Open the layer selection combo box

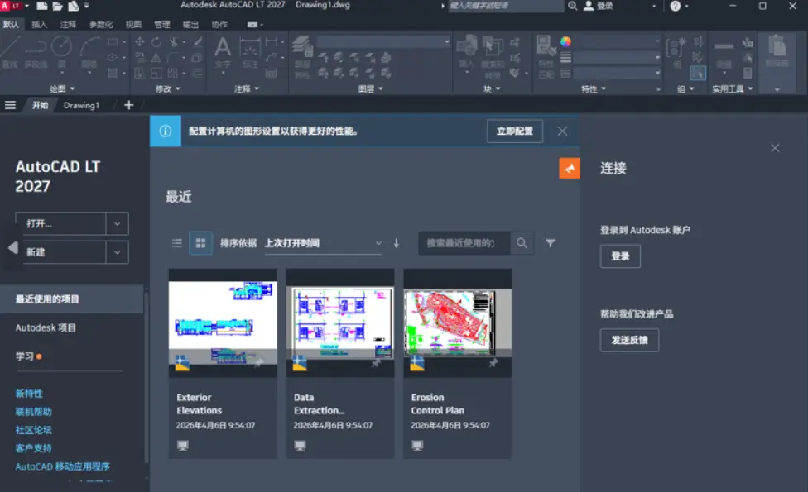384,41
